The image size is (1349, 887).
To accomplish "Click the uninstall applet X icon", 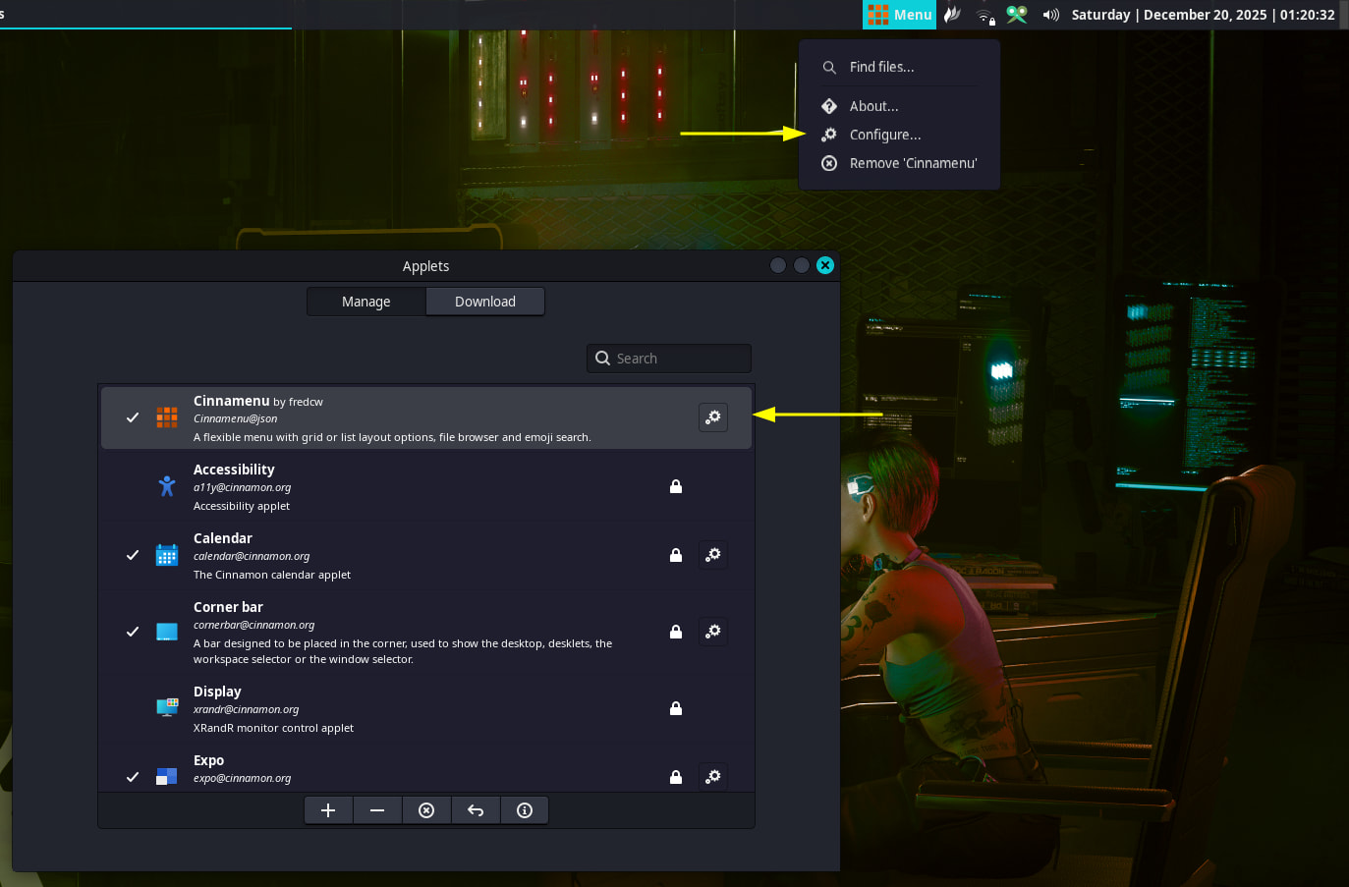I will coord(426,810).
